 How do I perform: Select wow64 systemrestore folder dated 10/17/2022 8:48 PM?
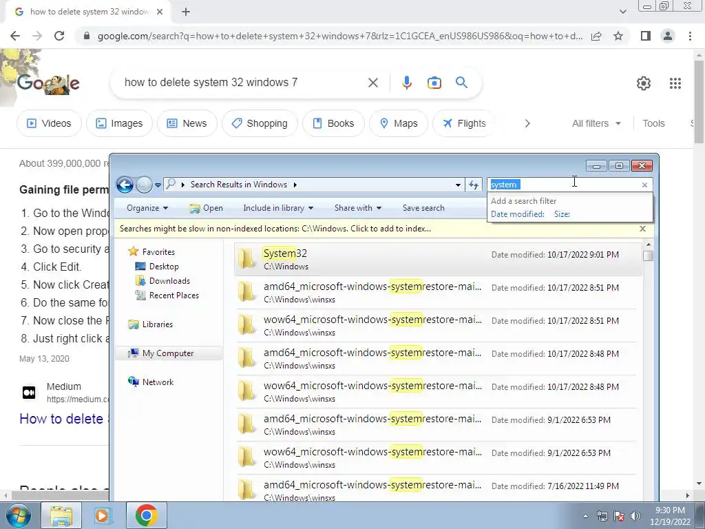[x=436, y=392]
